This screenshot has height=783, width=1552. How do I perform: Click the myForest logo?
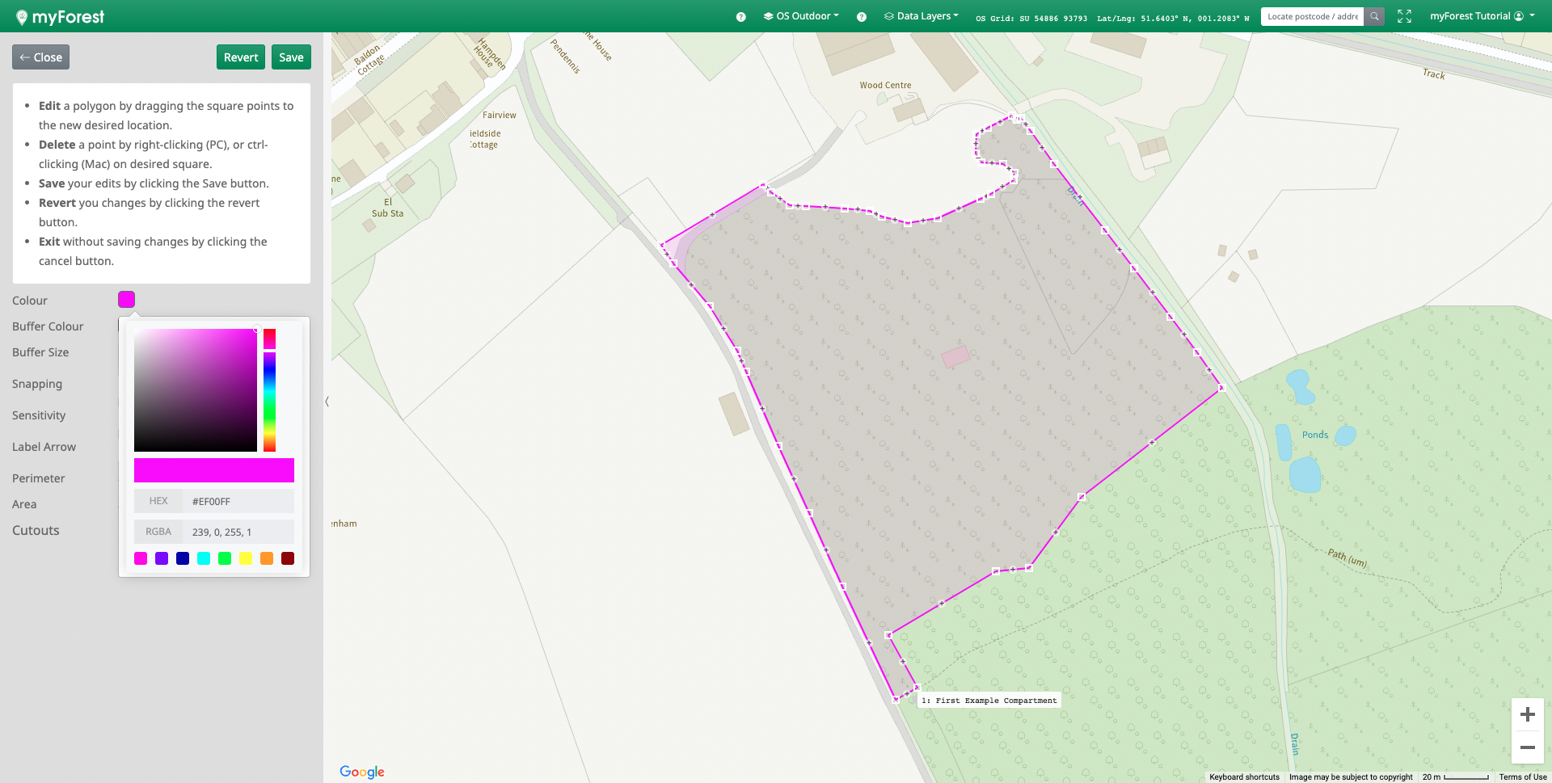tap(61, 17)
